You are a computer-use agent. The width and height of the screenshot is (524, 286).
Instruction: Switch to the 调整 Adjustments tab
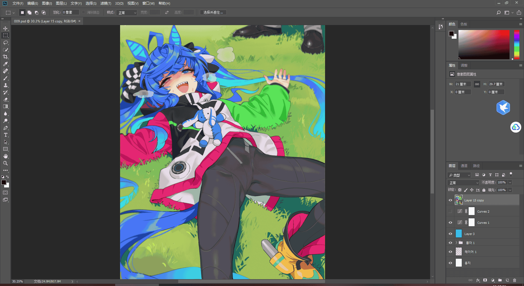tap(464, 65)
